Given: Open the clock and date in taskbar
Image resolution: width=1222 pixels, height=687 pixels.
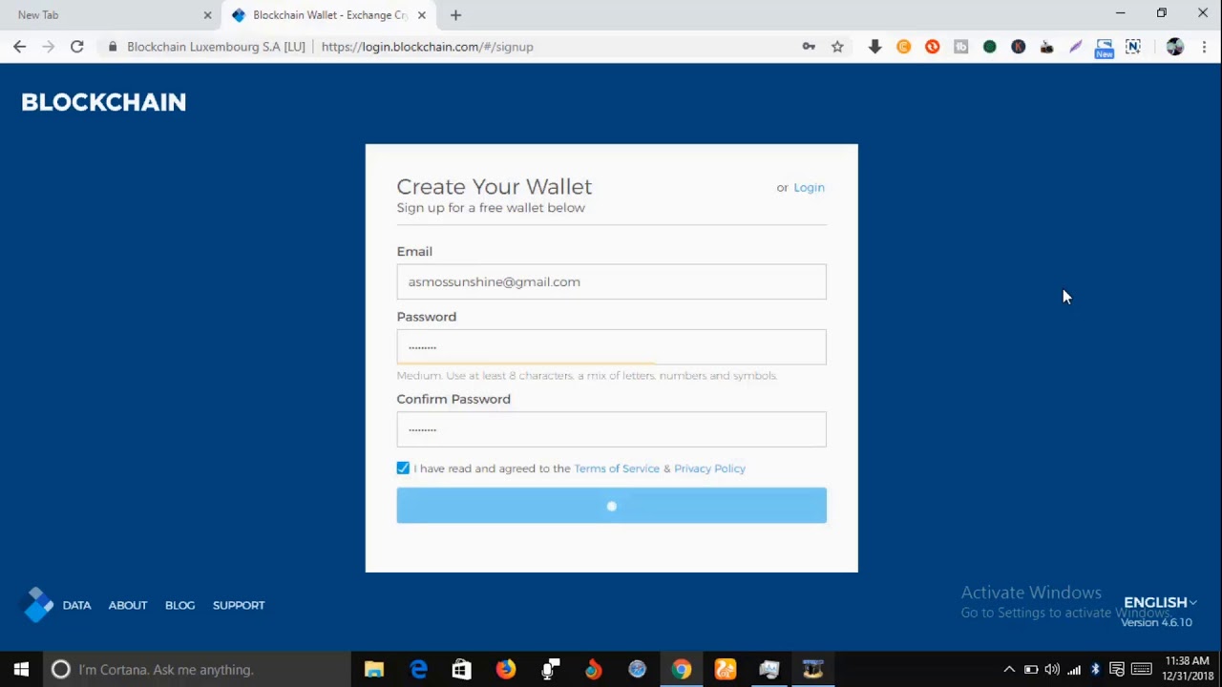Looking at the screenshot, I should [1188, 669].
